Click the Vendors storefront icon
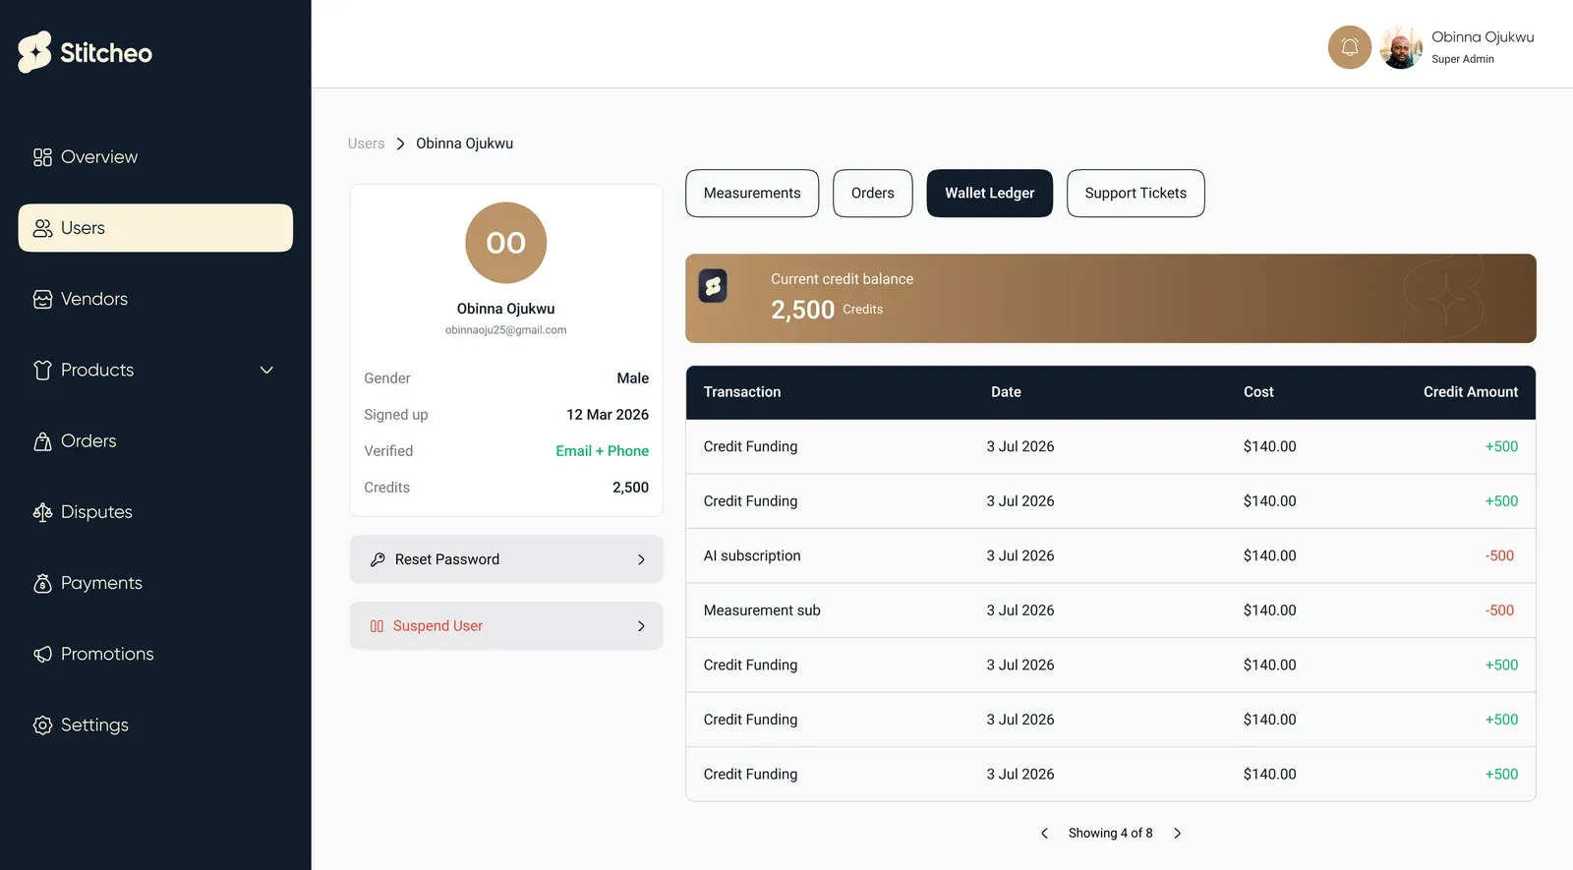1573x870 pixels. (42, 299)
